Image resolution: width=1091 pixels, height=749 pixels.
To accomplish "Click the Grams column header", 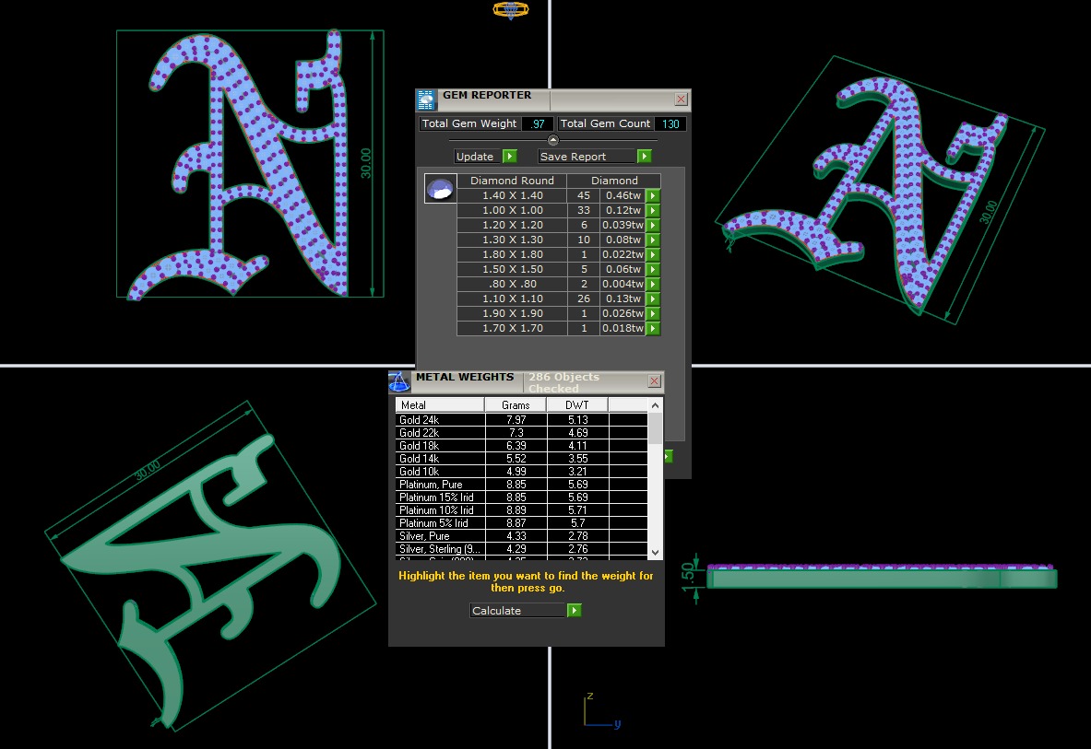I will point(516,404).
